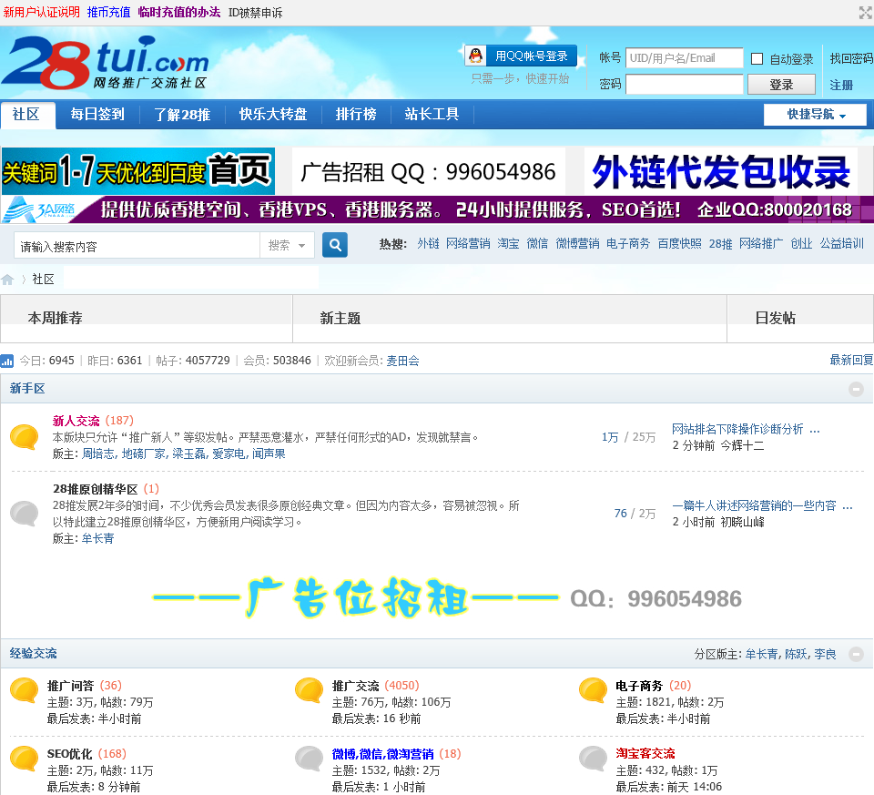Viewport: 874px width, 795px height.
Task: Collapse the 经验交流 section
Action: coord(856,654)
